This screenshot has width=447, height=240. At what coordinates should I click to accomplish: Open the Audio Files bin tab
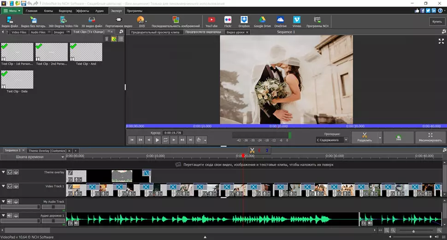click(x=38, y=32)
